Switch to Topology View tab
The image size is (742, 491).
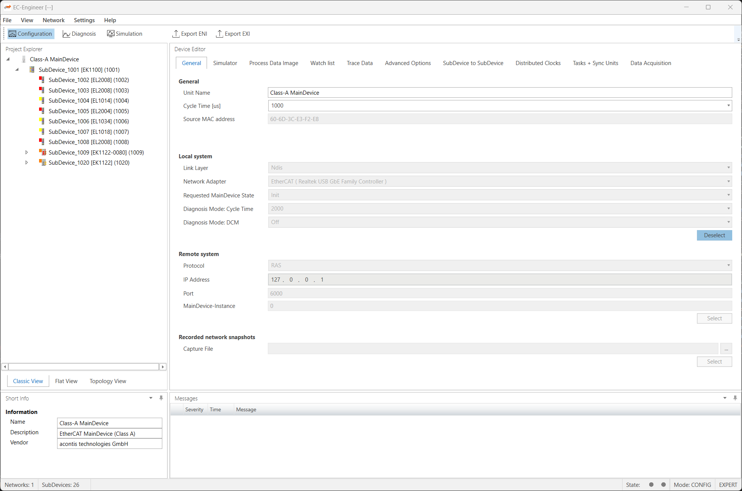[x=108, y=381]
